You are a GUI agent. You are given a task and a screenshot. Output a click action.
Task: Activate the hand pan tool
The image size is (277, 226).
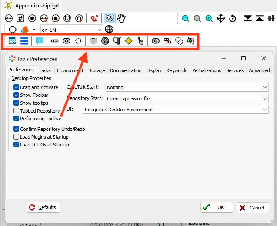121,18
